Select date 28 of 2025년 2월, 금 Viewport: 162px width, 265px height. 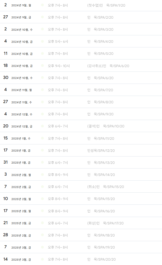5,235
